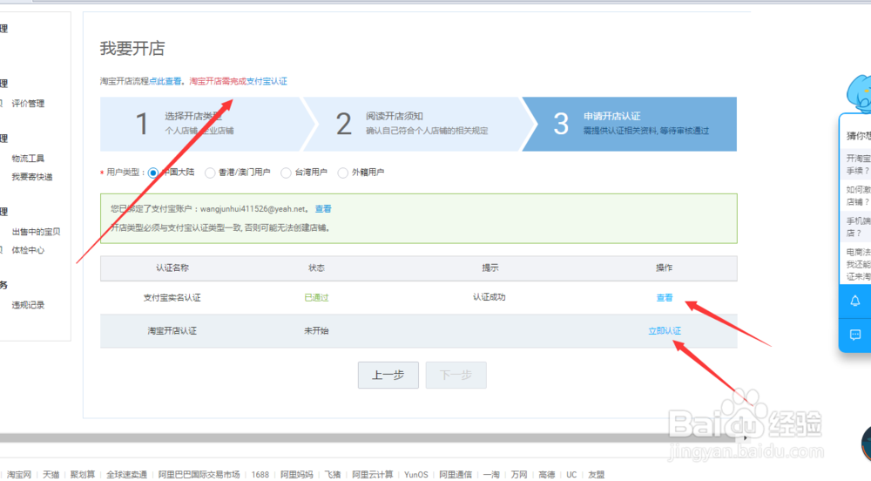Open 我要寄快递 in the left sidebar

tap(32, 177)
